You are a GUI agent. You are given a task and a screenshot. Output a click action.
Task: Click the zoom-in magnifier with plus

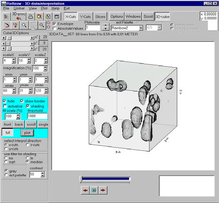pyautogui.click(x=42, y=25)
